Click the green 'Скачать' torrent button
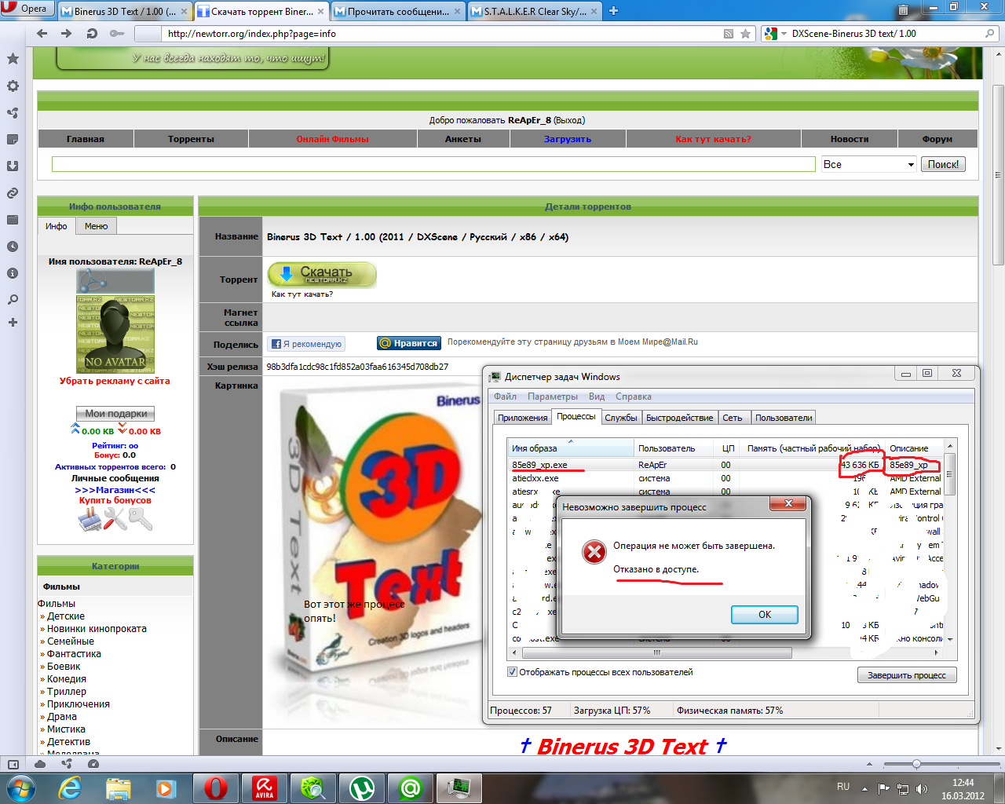1005x804 pixels. [x=322, y=275]
